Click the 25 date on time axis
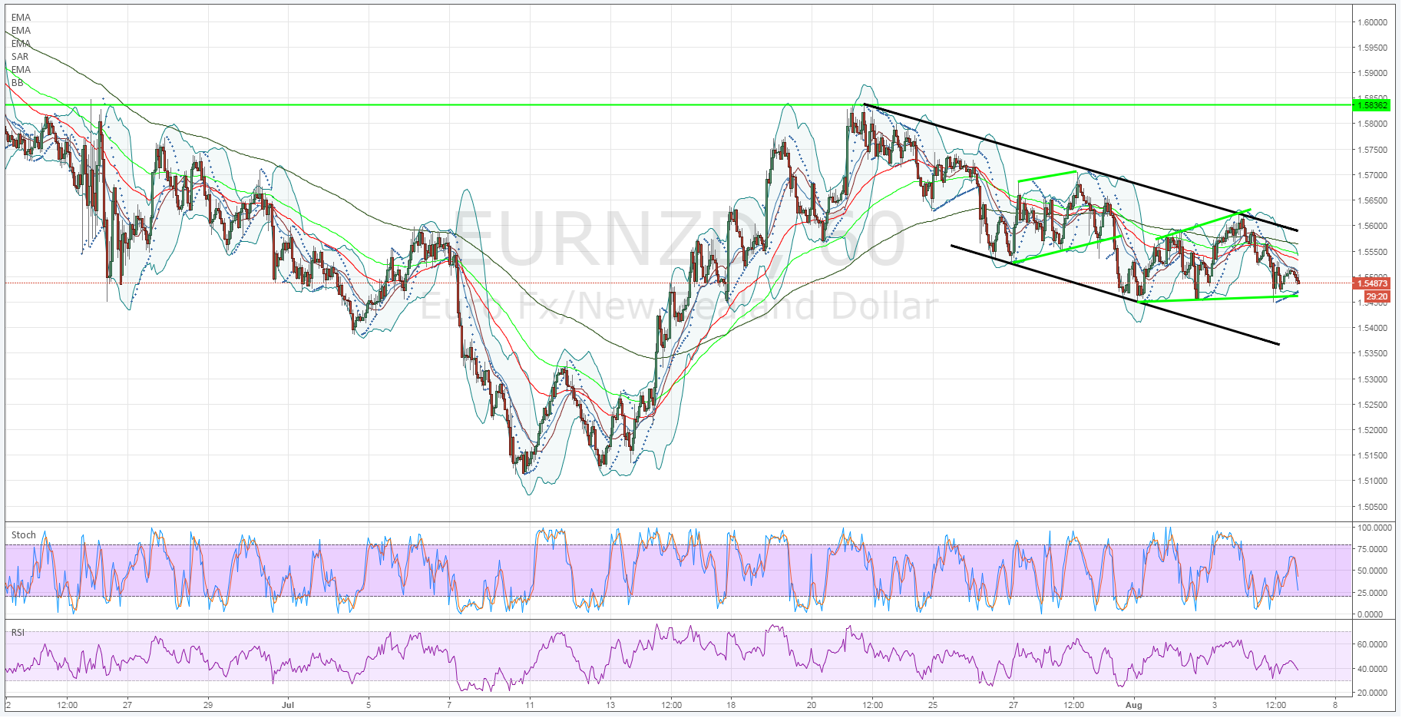 pyautogui.click(x=933, y=704)
